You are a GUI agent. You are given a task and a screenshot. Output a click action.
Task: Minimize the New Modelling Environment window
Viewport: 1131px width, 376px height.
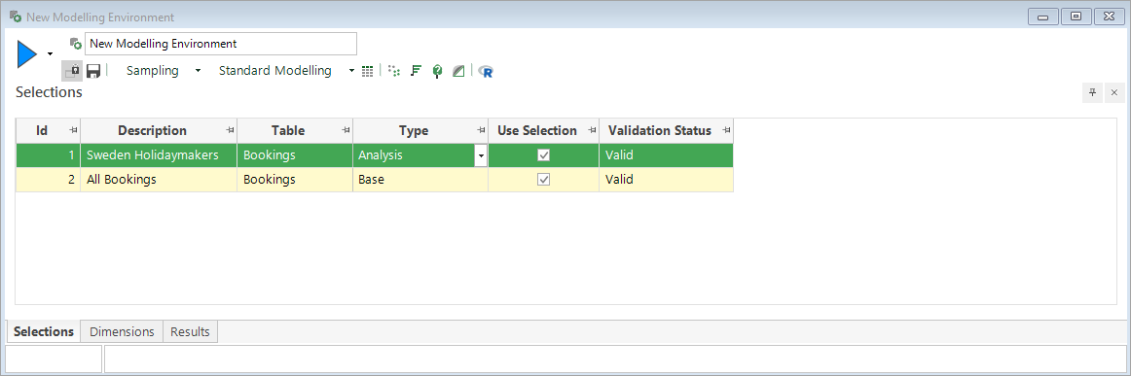click(1042, 16)
